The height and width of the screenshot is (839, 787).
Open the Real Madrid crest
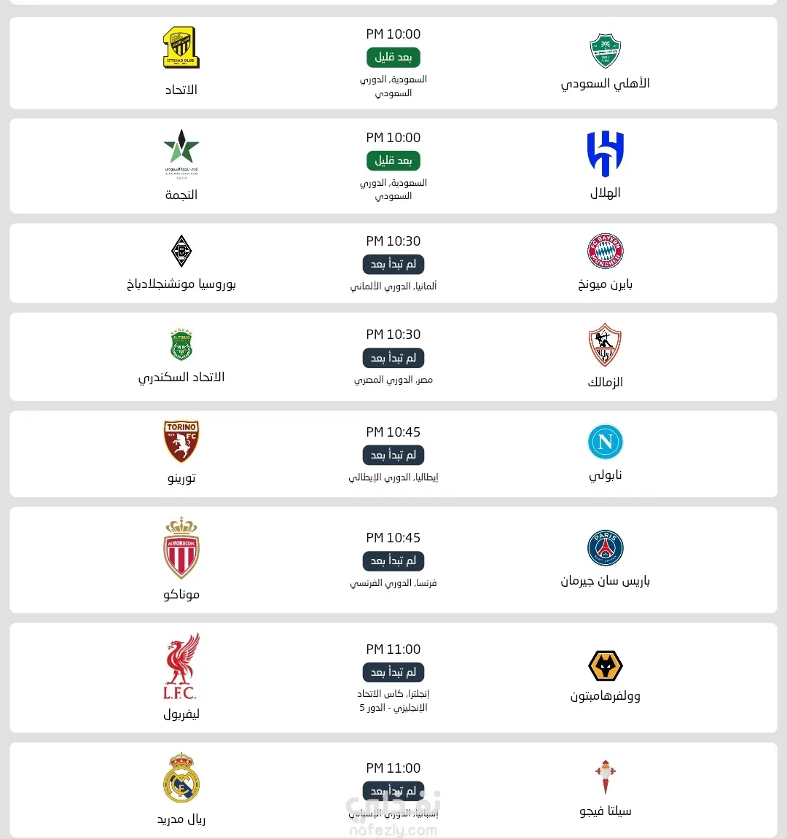click(x=181, y=778)
